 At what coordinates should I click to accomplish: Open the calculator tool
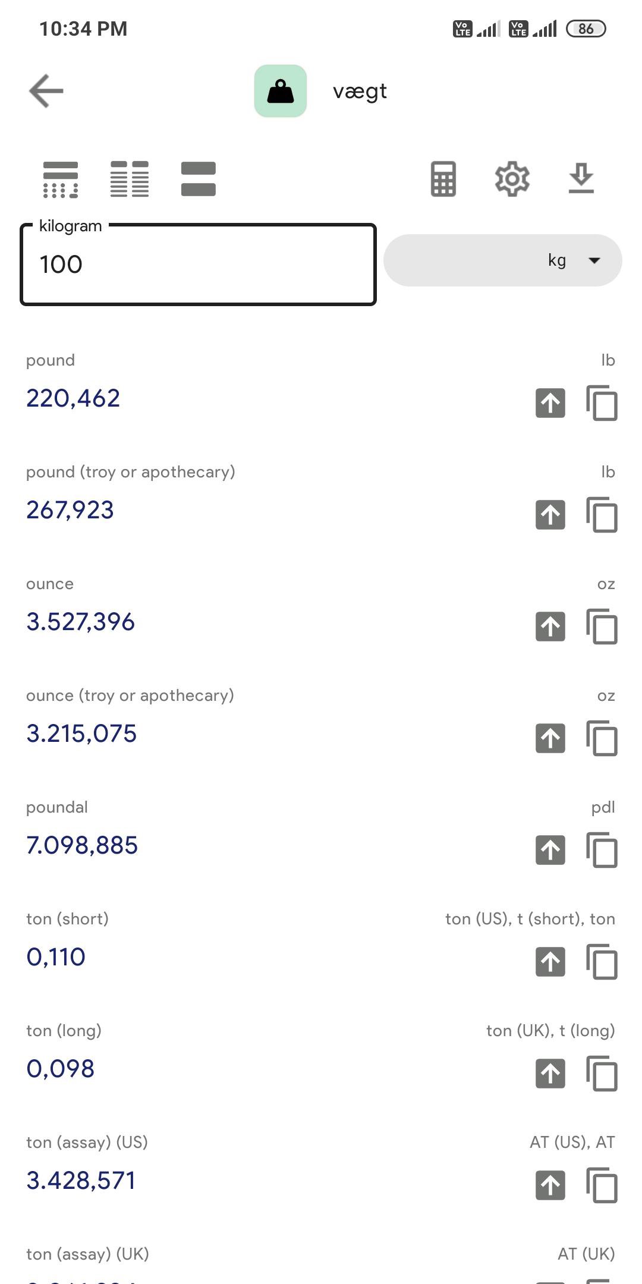(x=443, y=179)
